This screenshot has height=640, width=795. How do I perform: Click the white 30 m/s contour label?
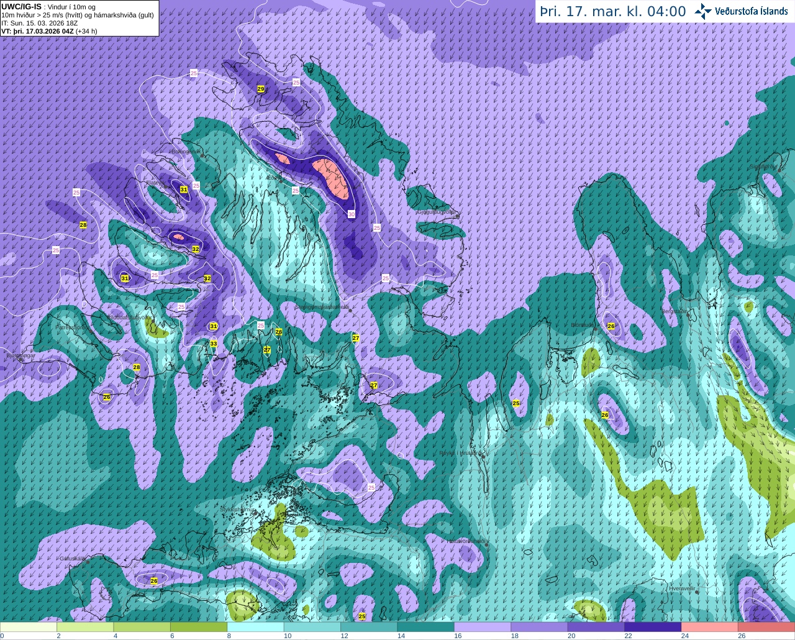pyautogui.click(x=351, y=214)
